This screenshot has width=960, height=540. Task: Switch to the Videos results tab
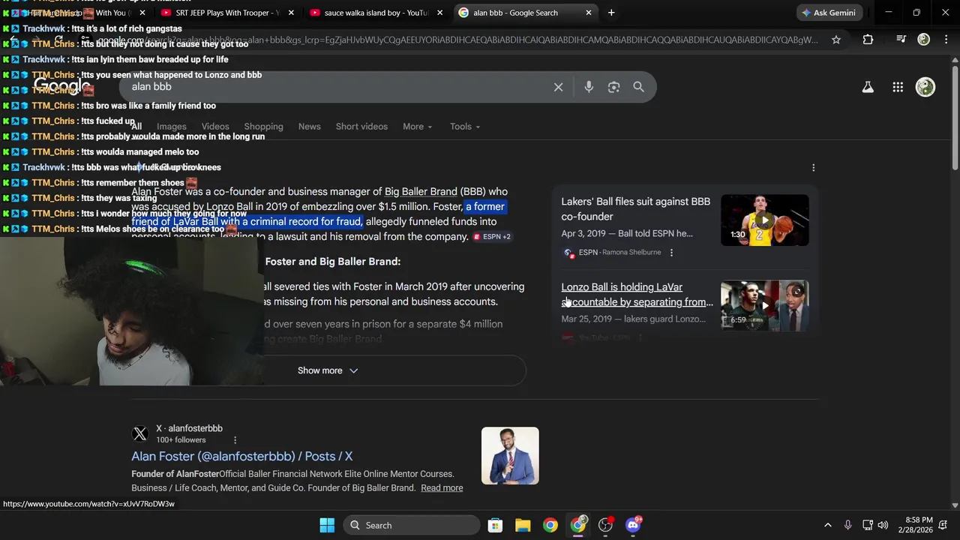(x=215, y=127)
